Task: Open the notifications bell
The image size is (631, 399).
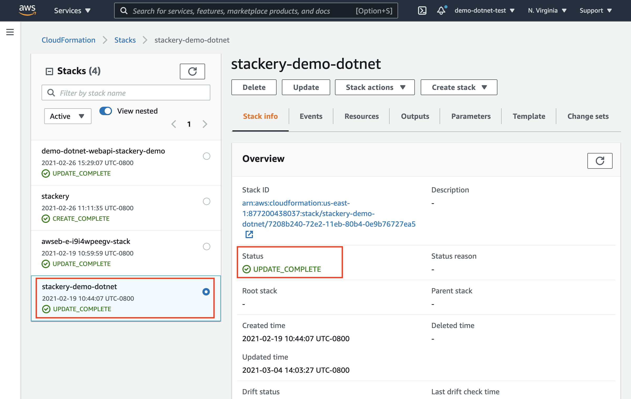Action: pyautogui.click(x=441, y=11)
